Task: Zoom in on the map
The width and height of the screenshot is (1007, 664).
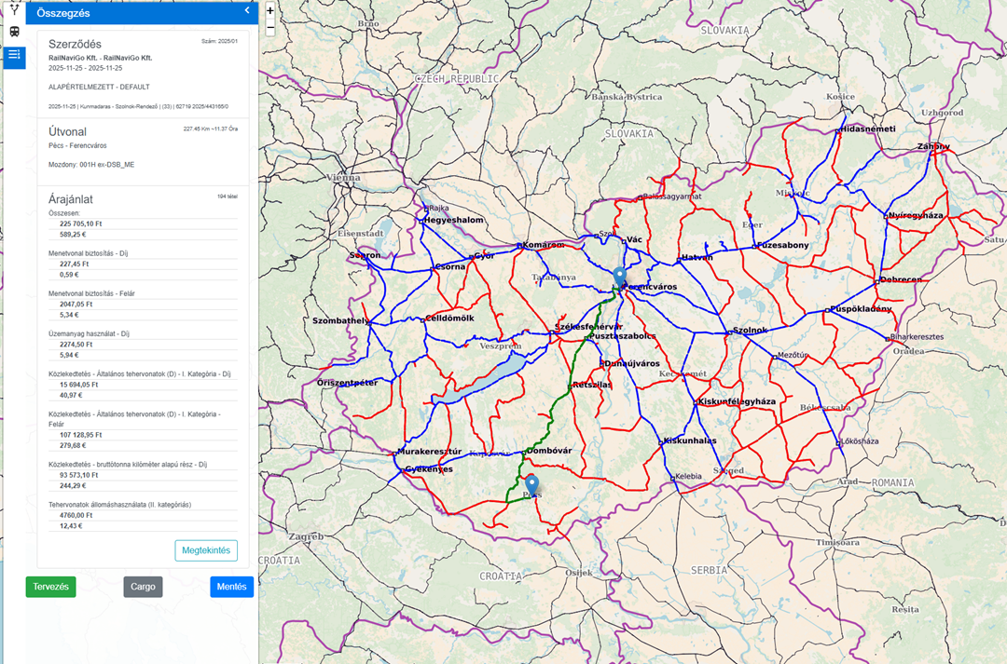Action: [270, 11]
